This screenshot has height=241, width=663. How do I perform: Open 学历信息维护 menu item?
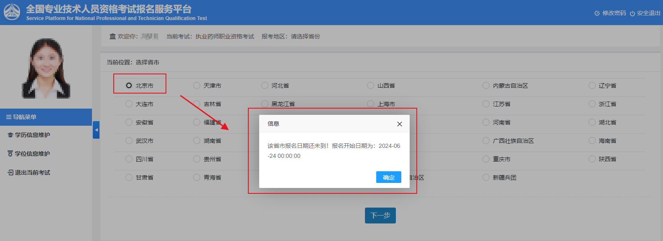click(32, 135)
